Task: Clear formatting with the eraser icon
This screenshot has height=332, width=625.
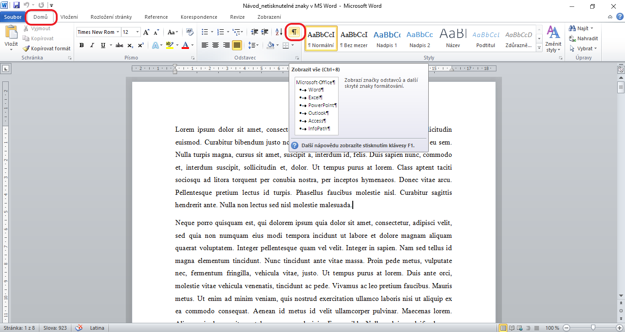Action: tap(190, 32)
